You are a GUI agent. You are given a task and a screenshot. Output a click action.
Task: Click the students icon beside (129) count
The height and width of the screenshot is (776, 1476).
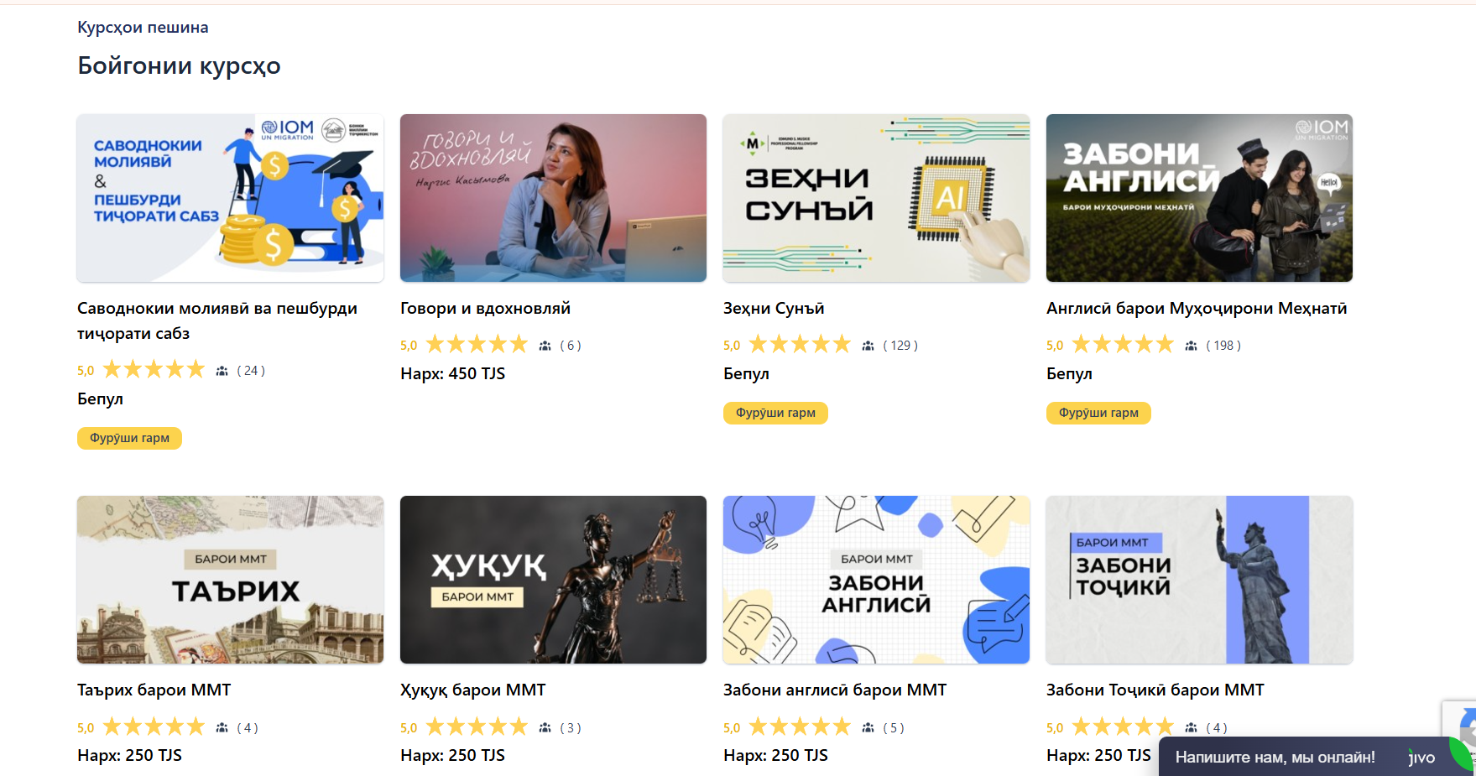pos(868,346)
